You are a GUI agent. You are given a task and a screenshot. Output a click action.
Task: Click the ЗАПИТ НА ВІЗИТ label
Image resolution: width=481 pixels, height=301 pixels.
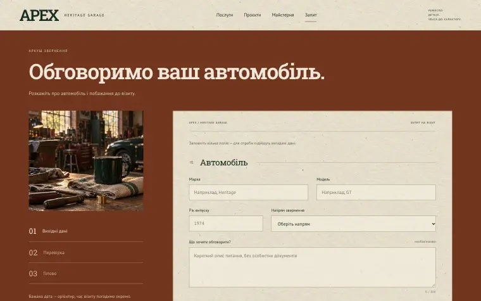tap(423, 122)
